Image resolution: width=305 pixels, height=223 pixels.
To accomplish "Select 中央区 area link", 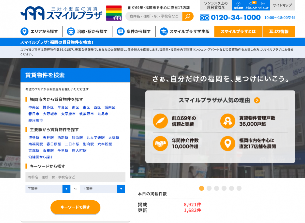I will [x=34, y=107].
